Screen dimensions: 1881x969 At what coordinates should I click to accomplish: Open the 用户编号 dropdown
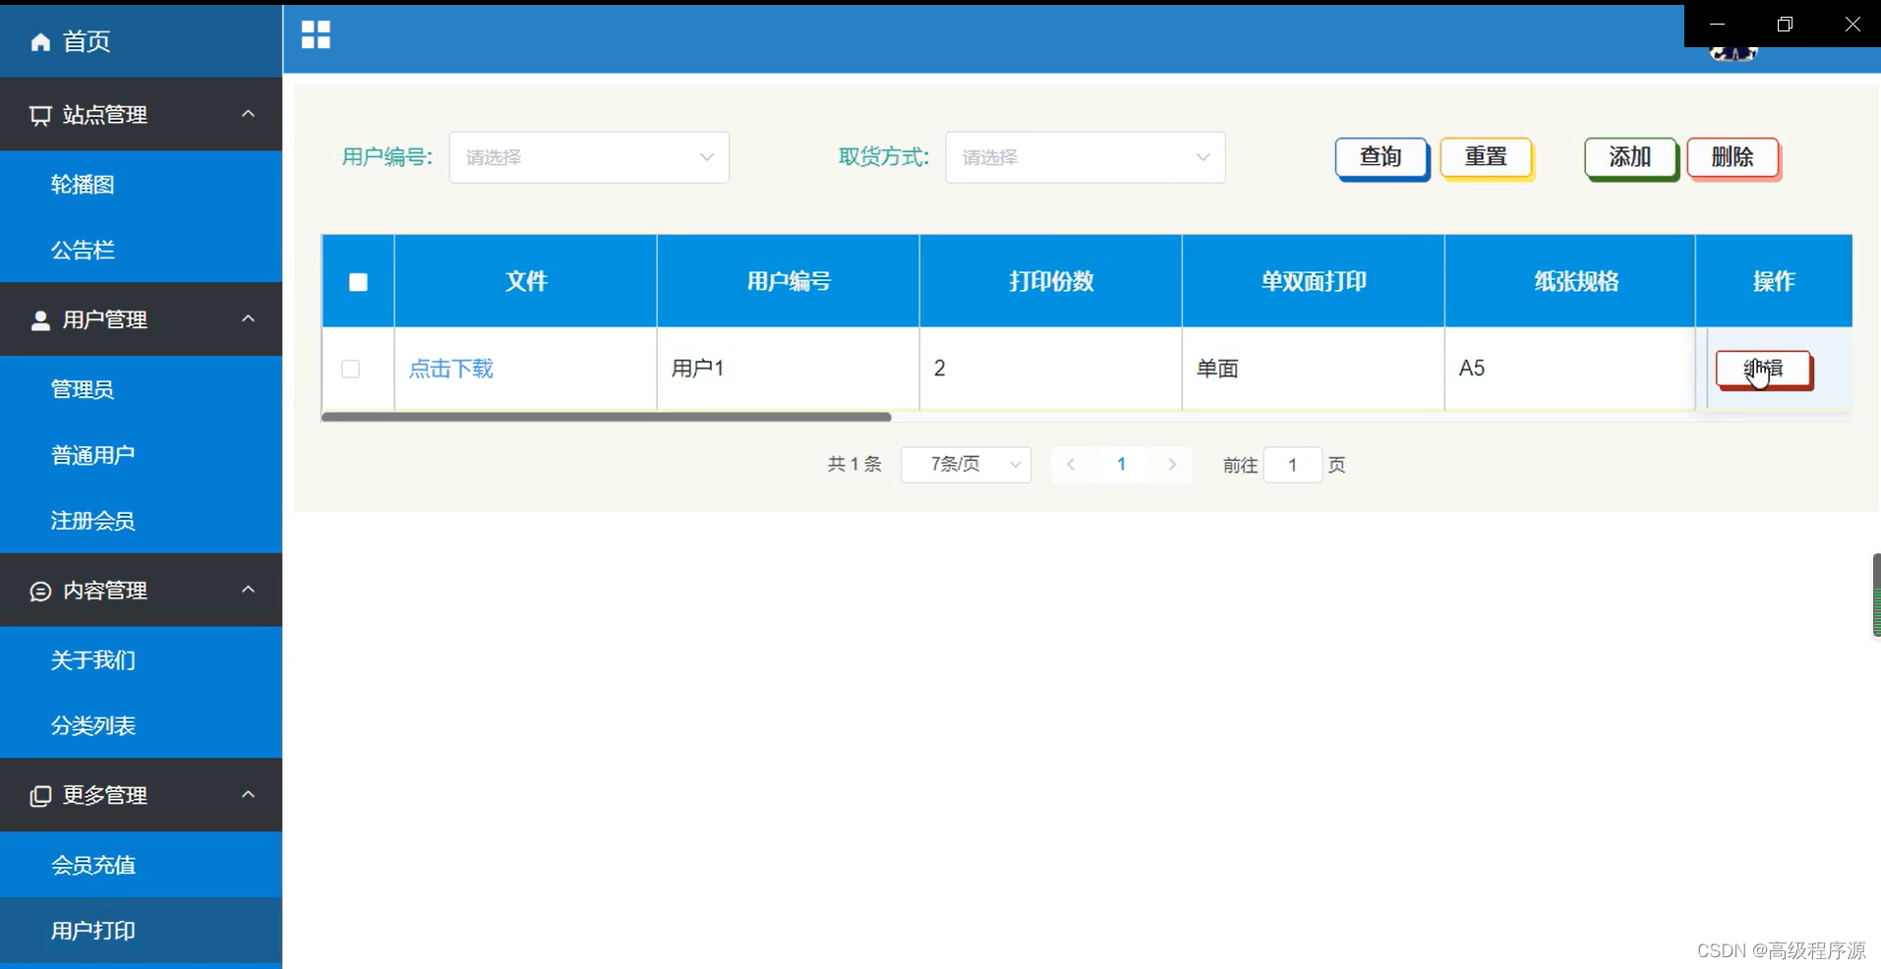point(588,157)
